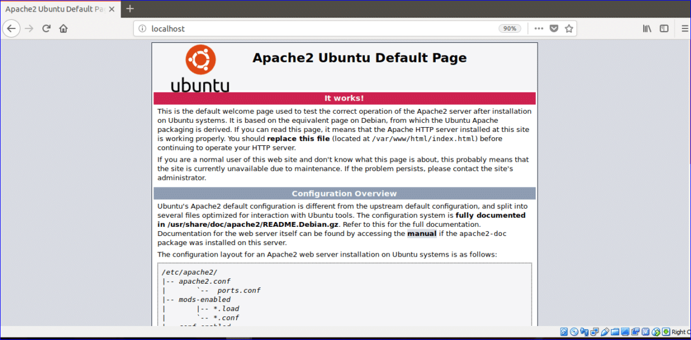691x340 pixels.
Task: Go back to the previous page
Action: click(11, 28)
